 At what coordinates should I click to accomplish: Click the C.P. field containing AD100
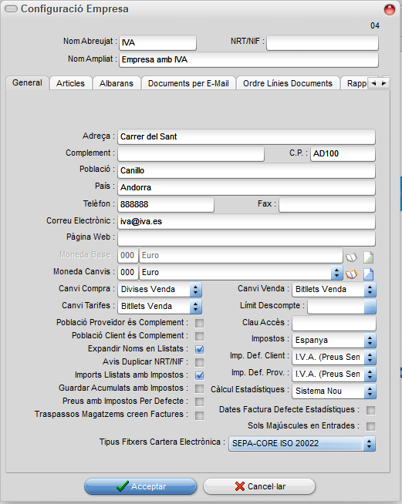coord(343,153)
